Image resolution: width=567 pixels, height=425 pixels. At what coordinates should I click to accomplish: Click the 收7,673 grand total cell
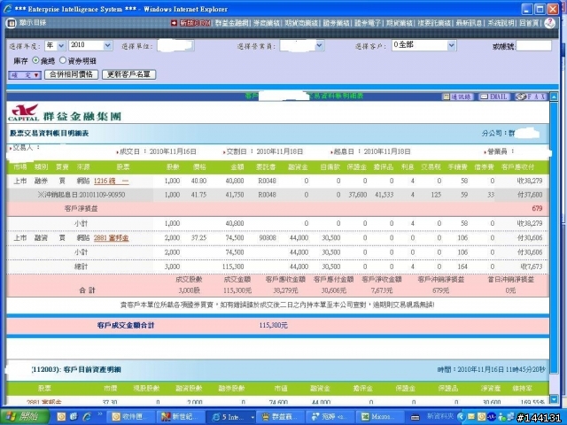pos(532,267)
